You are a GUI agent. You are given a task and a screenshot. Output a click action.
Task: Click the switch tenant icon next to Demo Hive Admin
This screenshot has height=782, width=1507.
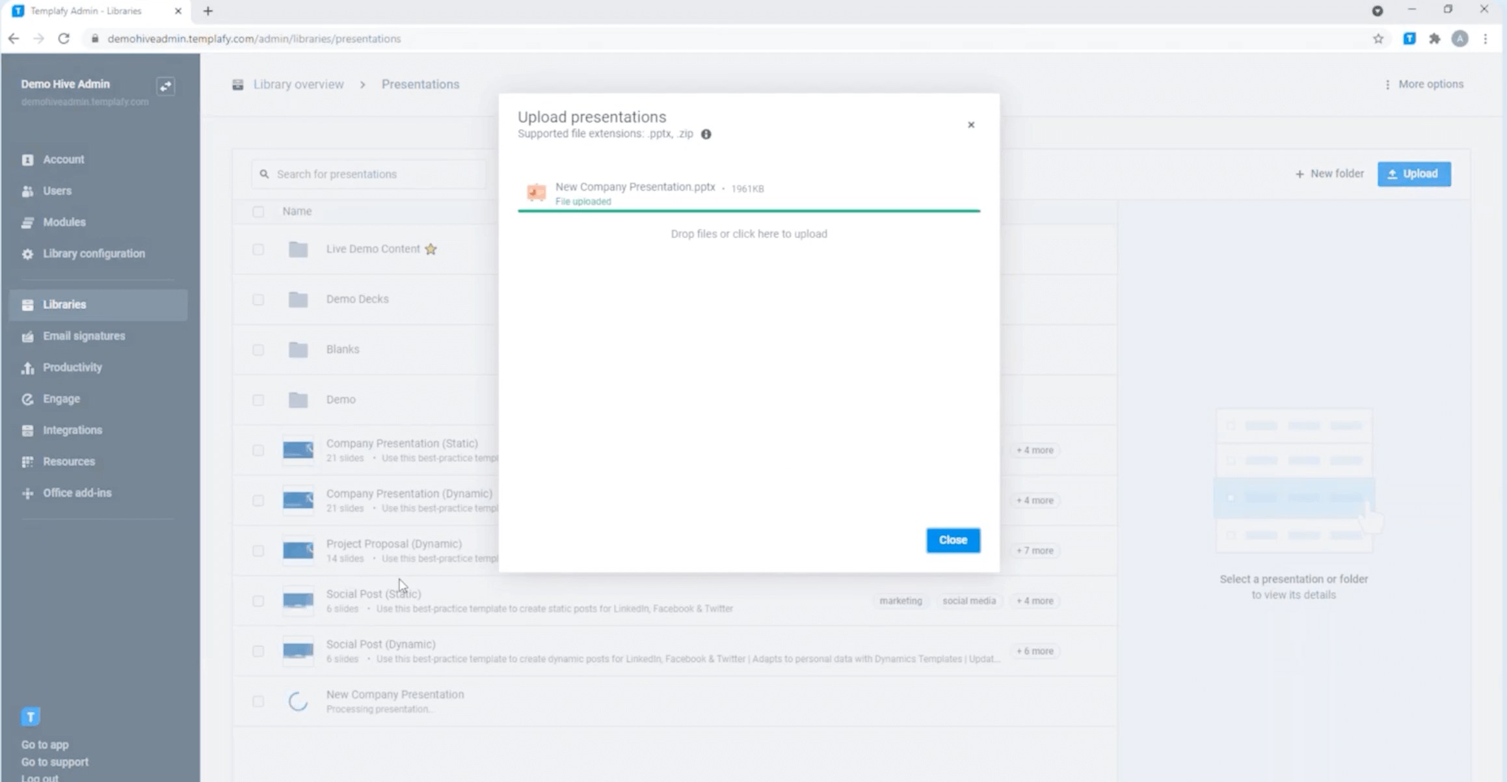point(166,86)
